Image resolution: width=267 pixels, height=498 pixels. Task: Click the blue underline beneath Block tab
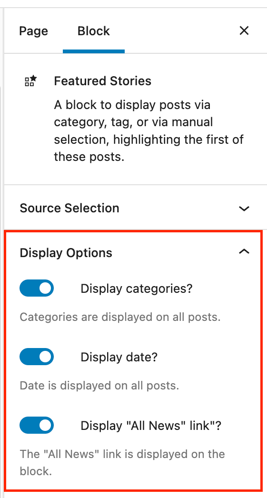(94, 51)
